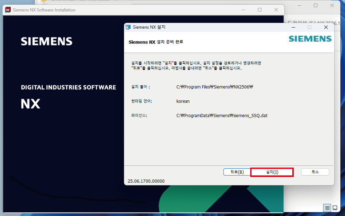Click the 설치 폴더 label
Image resolution: width=345 pixels, height=216 pixels.
point(141,87)
